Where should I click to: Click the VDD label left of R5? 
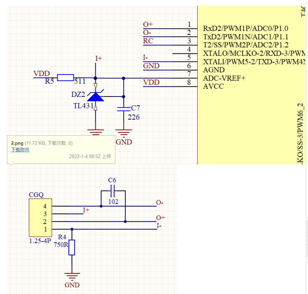[42, 74]
